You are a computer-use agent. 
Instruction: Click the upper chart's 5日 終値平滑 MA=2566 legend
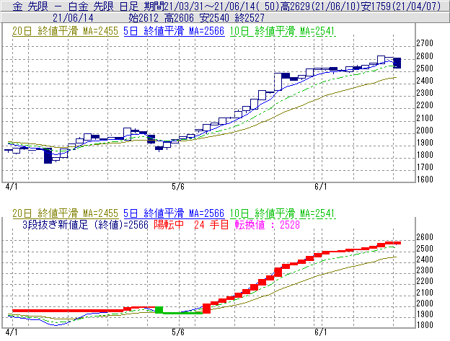coord(174,31)
